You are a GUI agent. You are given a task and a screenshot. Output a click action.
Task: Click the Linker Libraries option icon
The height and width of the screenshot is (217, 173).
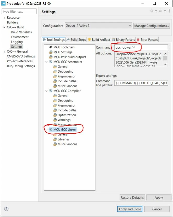[55, 139]
